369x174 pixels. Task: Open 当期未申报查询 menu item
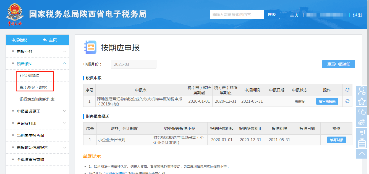(x=30, y=135)
